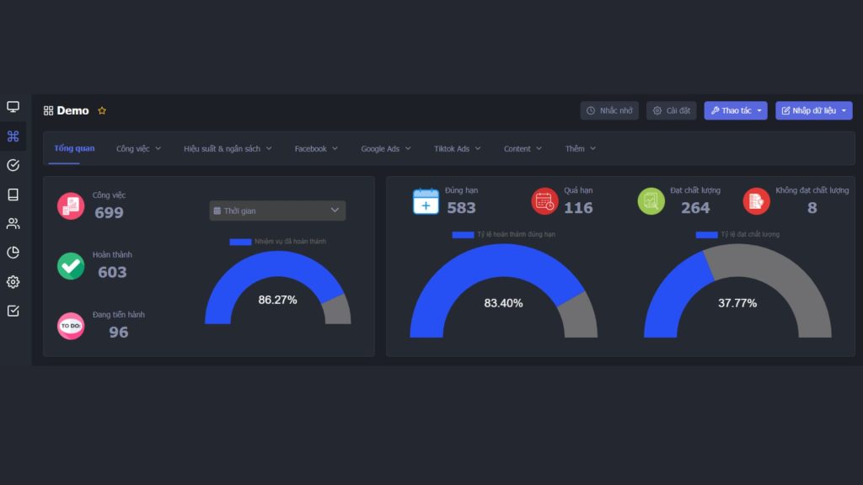Open the book icon in the sidebar
This screenshot has width=863, height=485.
(13, 195)
